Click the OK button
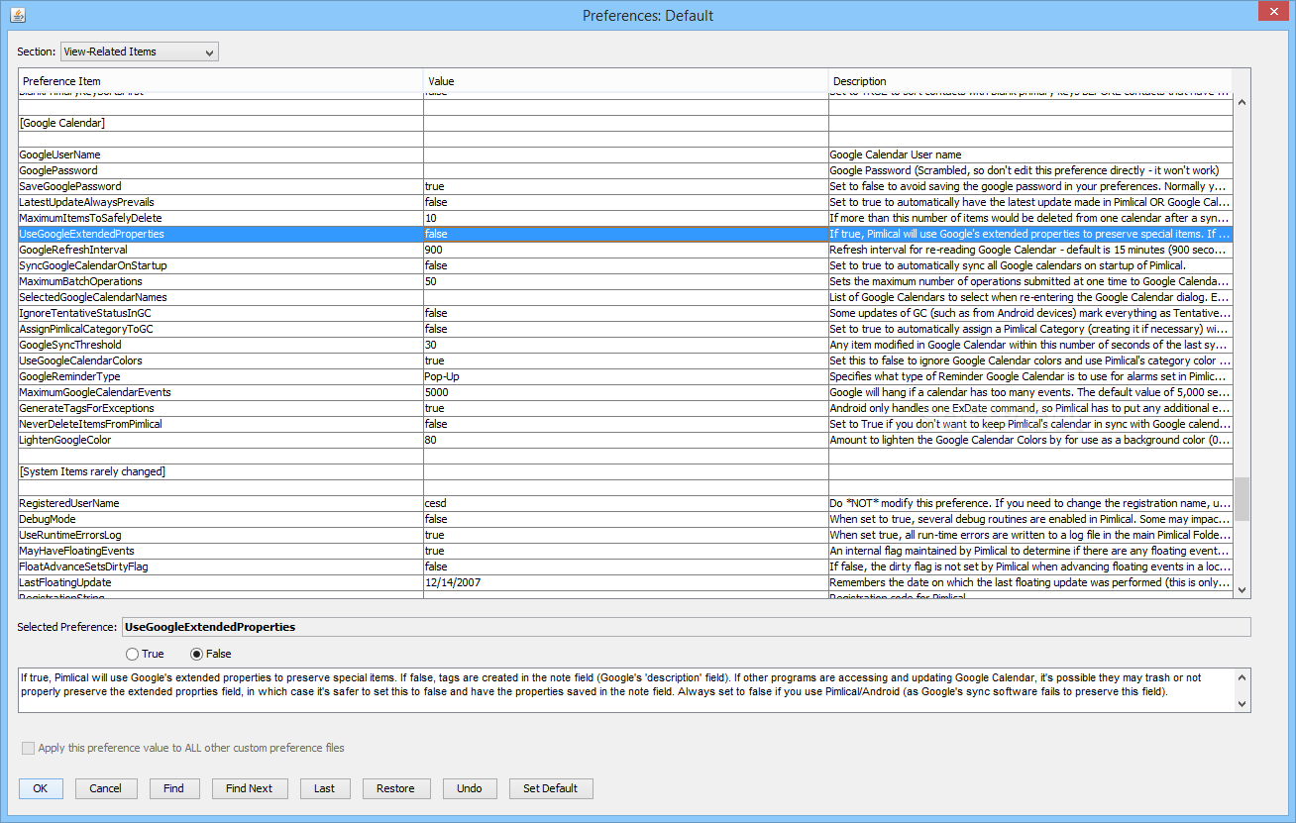1296x823 pixels. (41, 788)
